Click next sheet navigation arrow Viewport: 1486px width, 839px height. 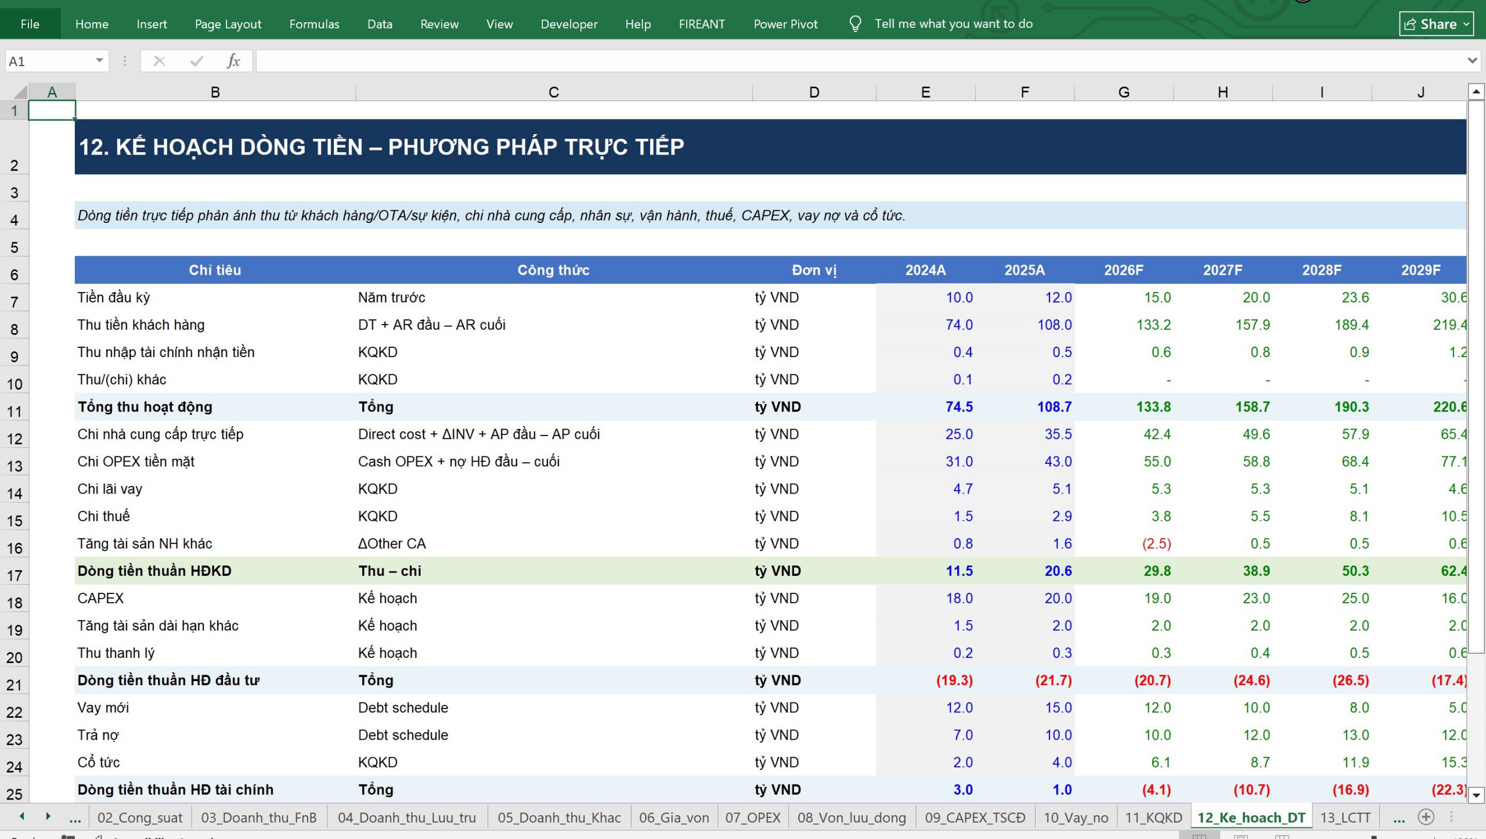click(x=48, y=816)
